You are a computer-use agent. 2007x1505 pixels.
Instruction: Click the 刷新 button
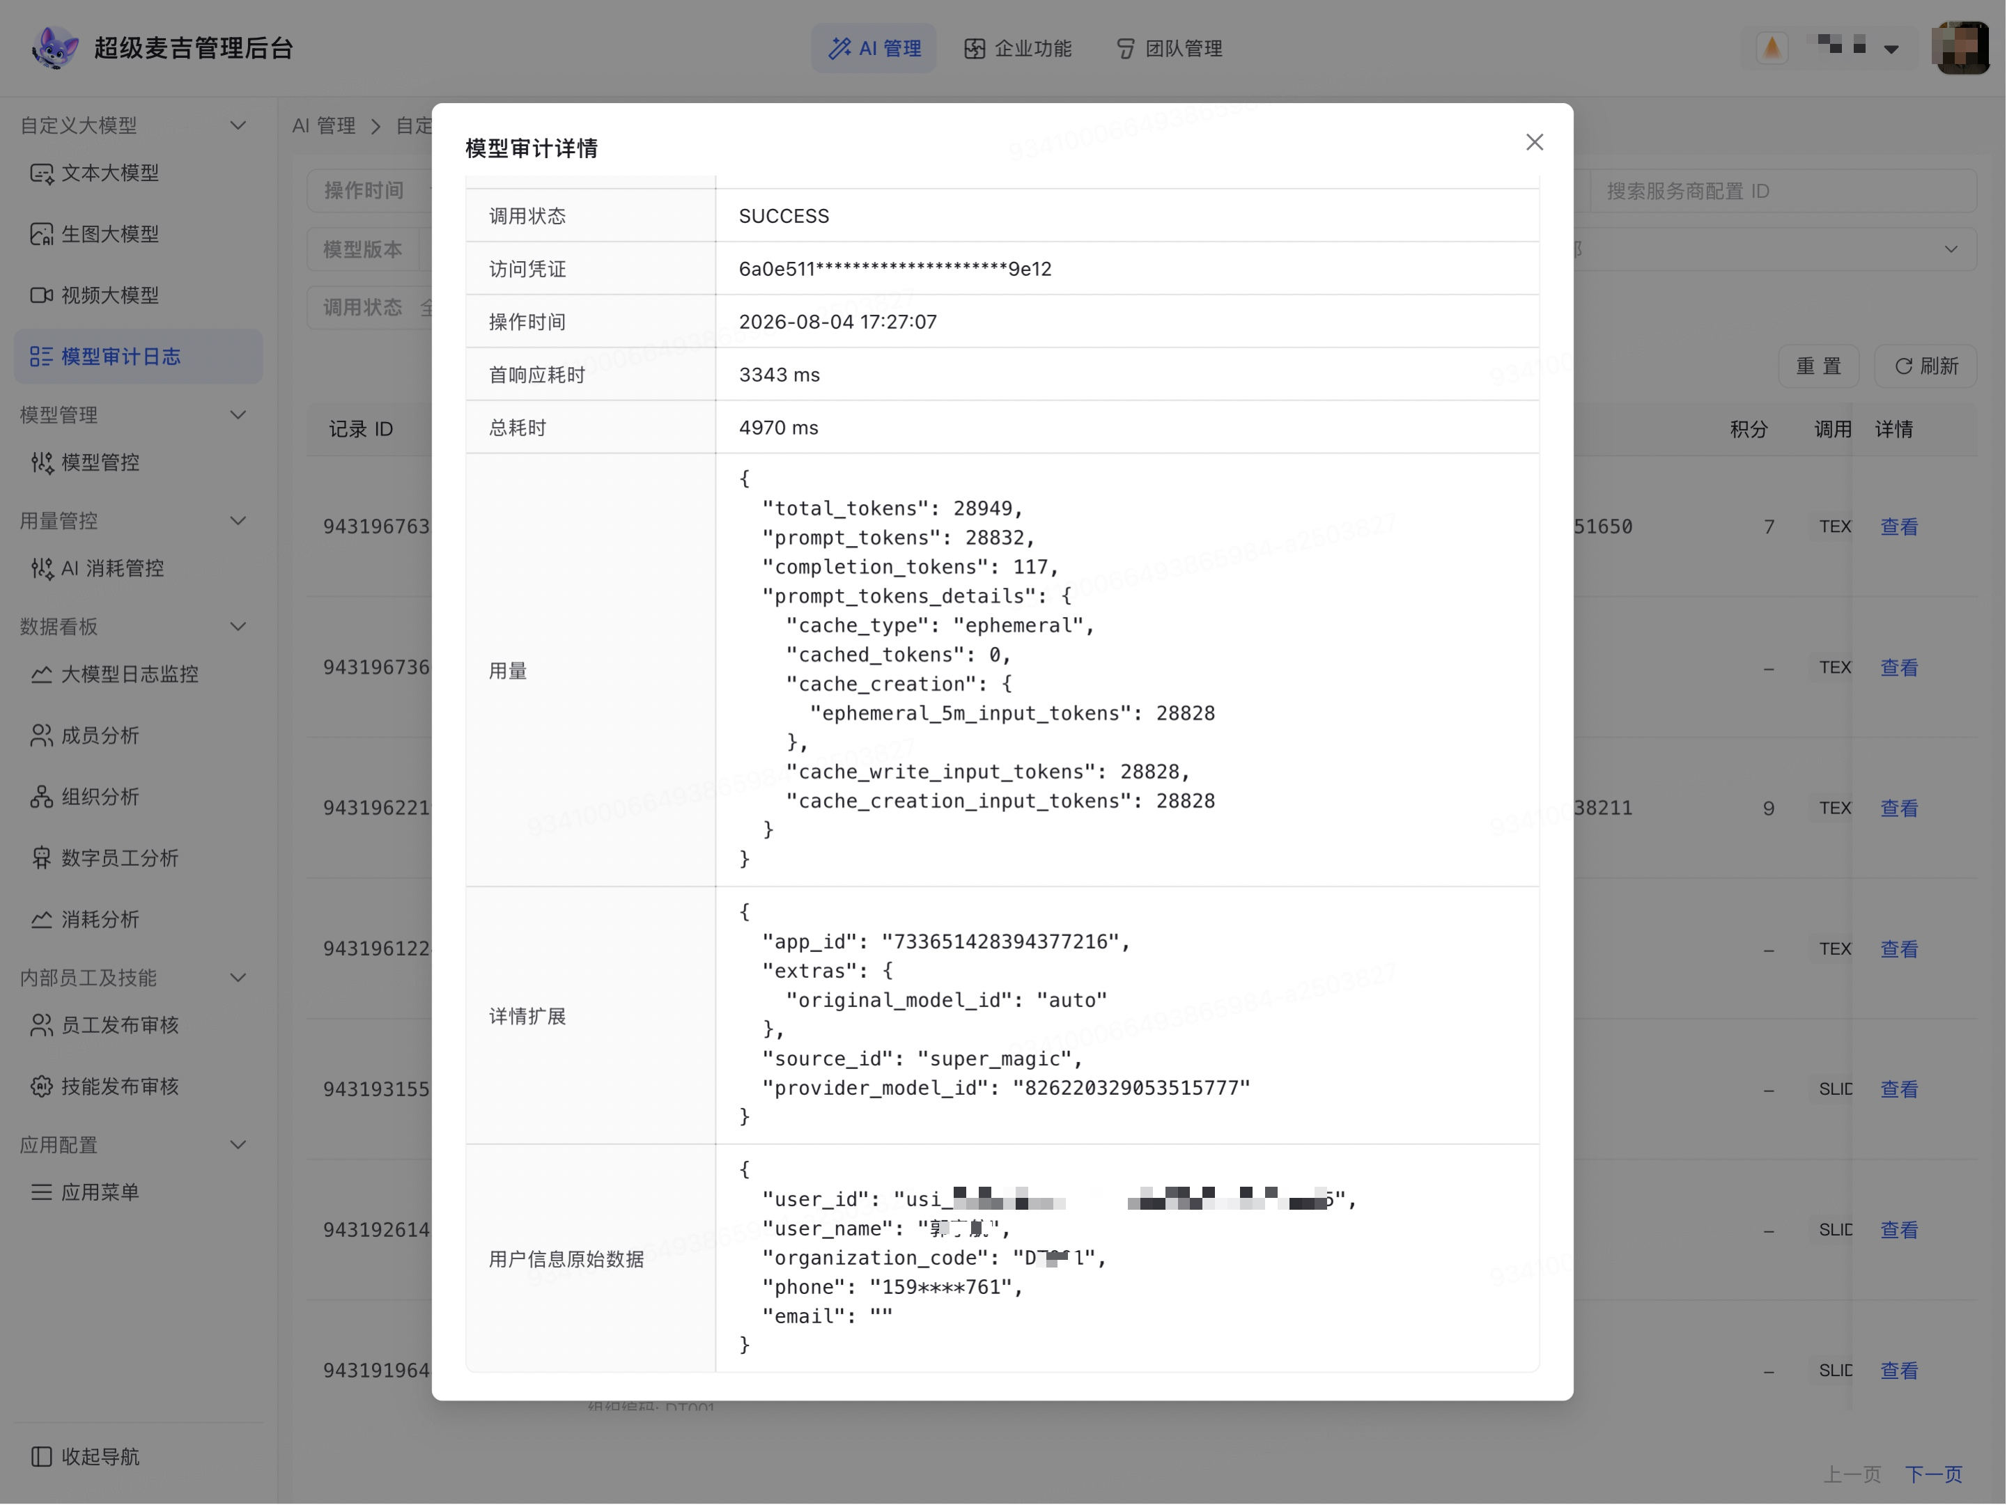tap(1926, 366)
